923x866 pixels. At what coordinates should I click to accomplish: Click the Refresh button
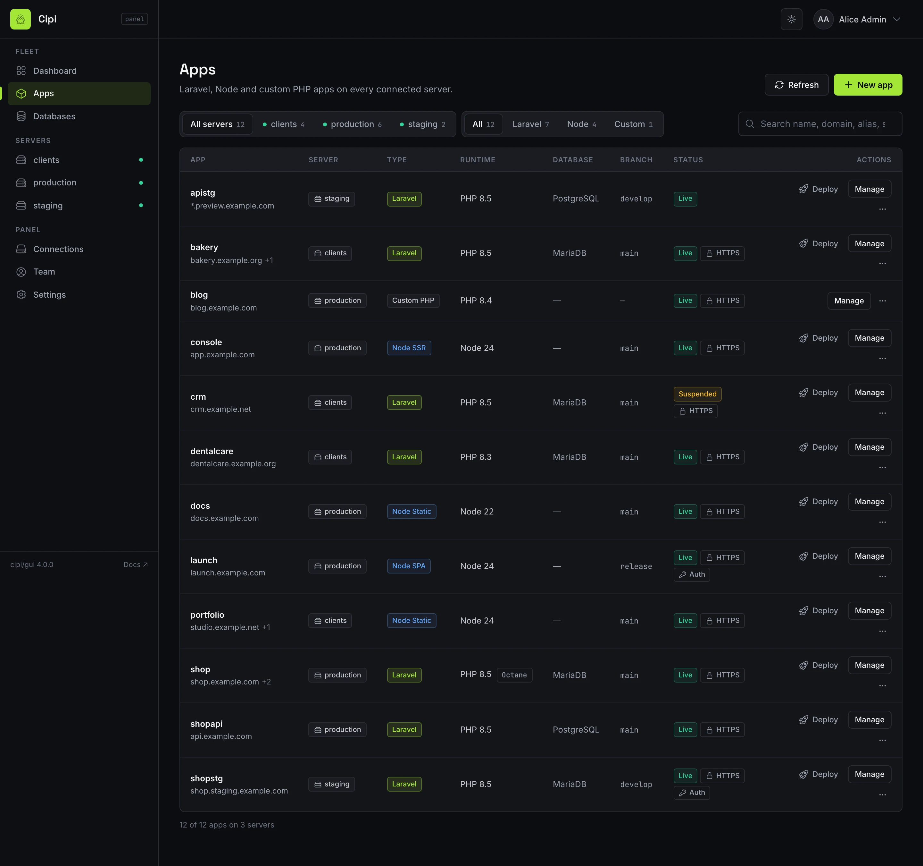[796, 85]
